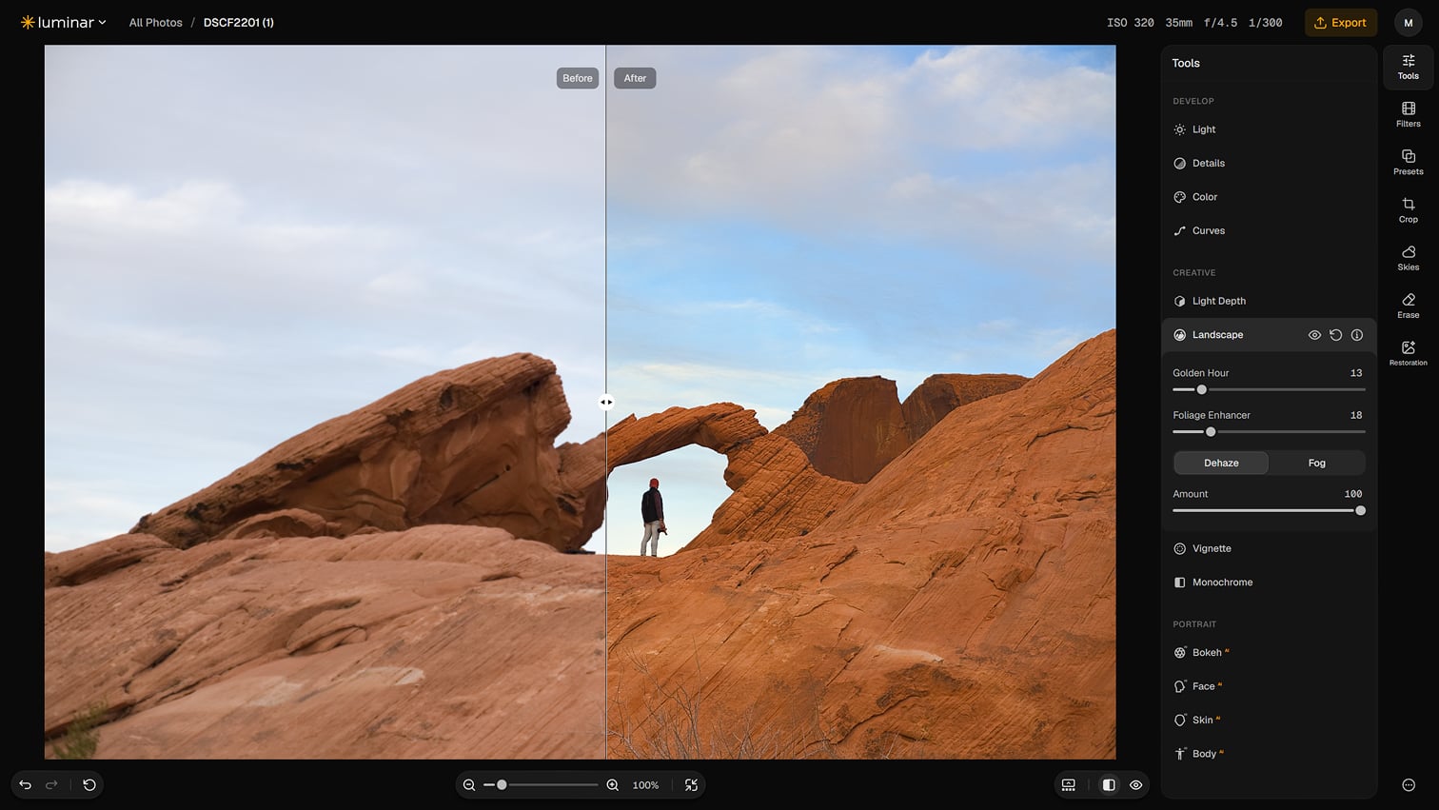Toggle preview eye in bottom bar

(1135, 785)
